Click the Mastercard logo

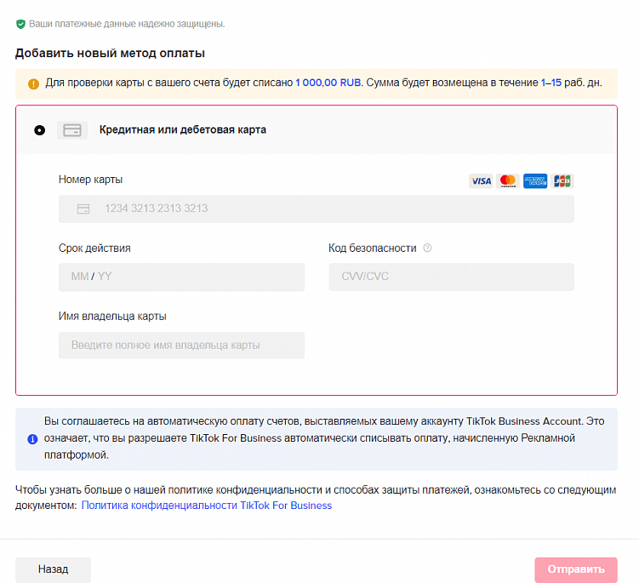[x=508, y=180]
